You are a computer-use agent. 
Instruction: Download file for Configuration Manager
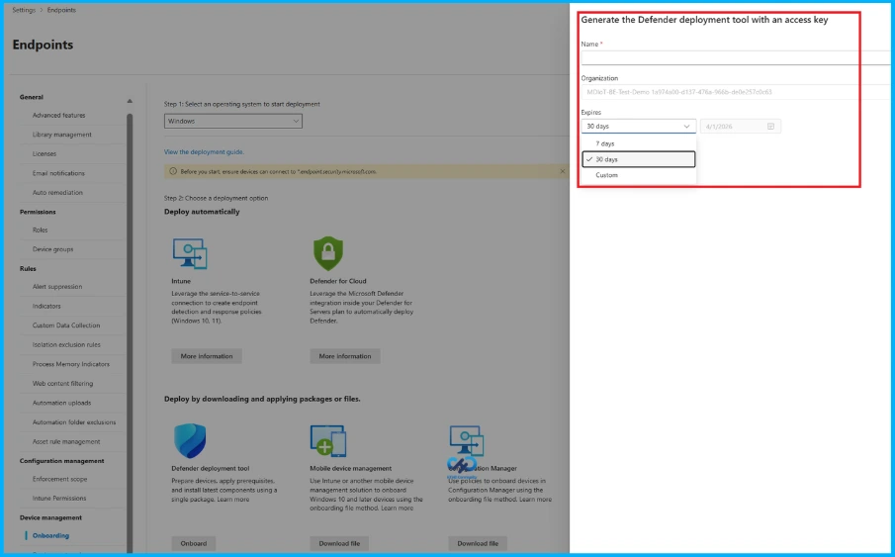[478, 543]
